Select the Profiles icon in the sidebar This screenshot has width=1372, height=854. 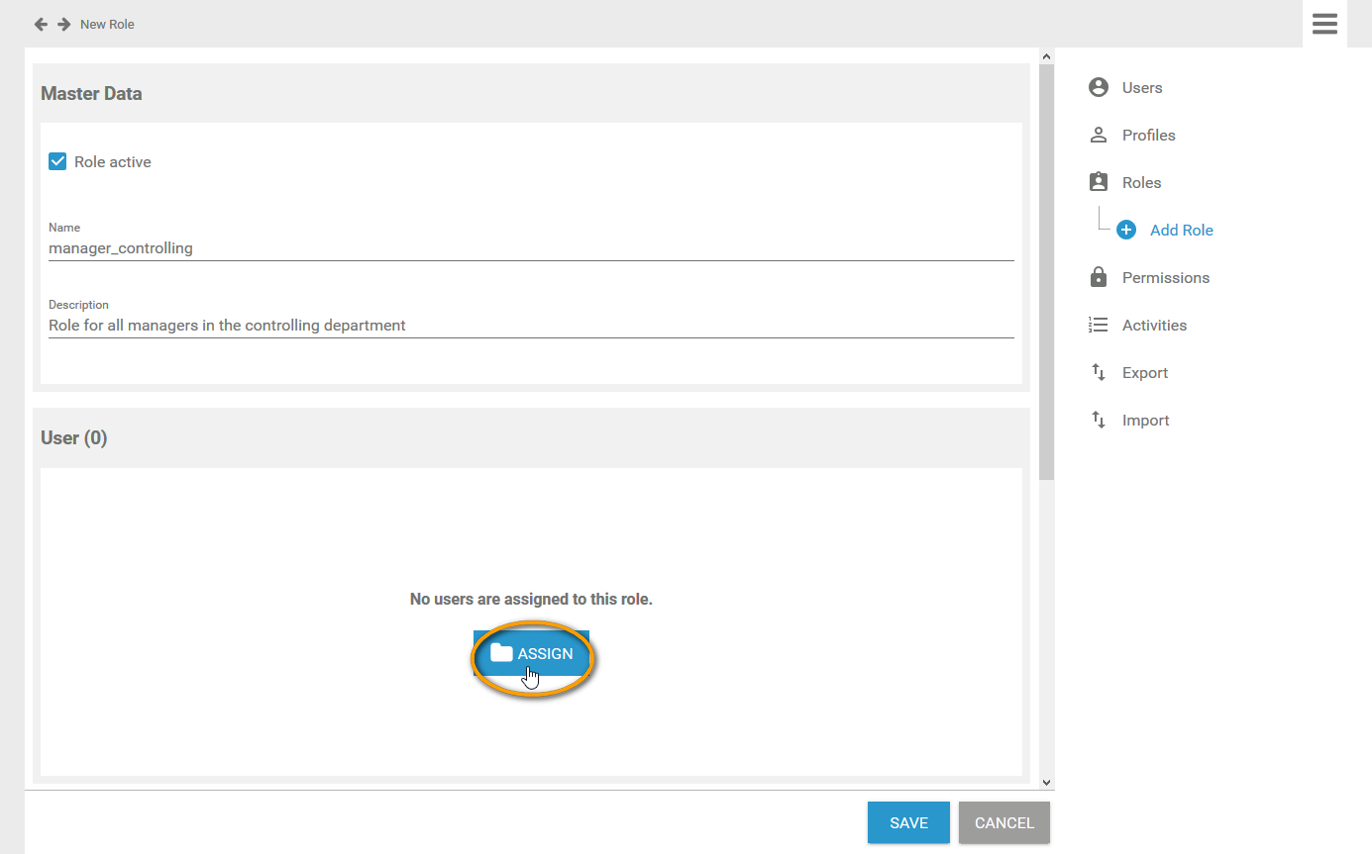pyautogui.click(x=1098, y=135)
